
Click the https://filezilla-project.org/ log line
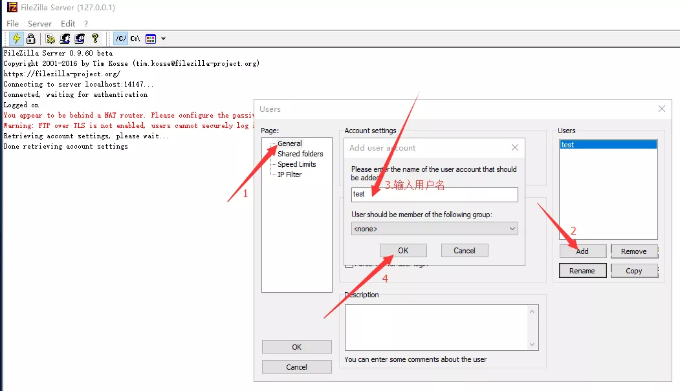tap(62, 74)
